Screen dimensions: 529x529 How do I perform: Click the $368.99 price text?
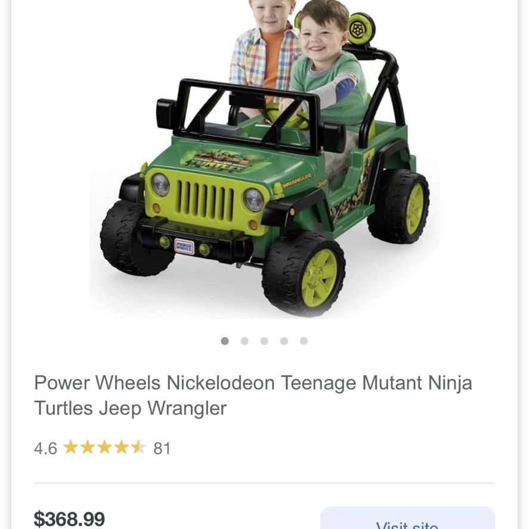click(x=69, y=518)
